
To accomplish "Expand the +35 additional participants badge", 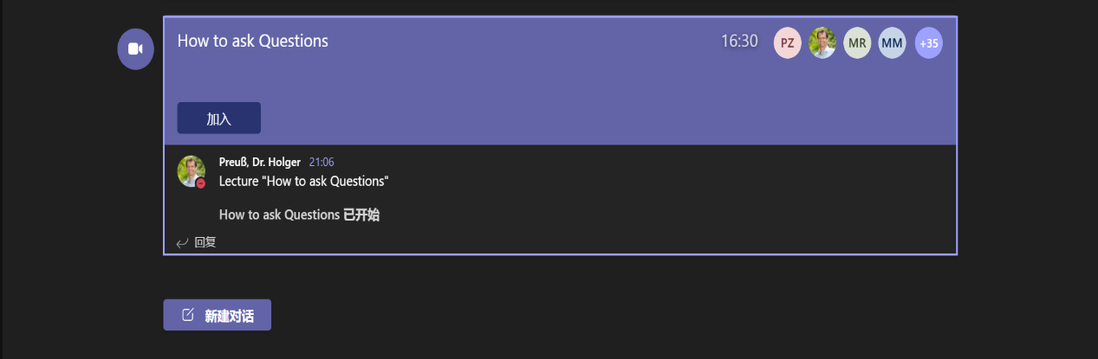I will 928,42.
